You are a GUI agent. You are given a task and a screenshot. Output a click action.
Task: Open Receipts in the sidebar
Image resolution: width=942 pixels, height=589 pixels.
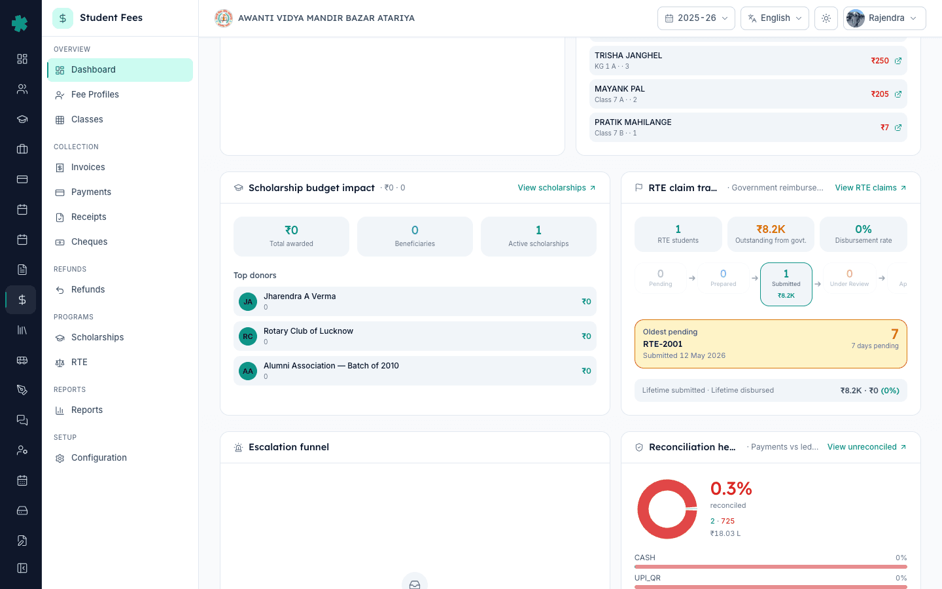pyautogui.click(x=120, y=217)
